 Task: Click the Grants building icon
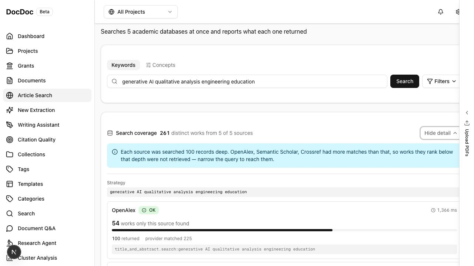point(10,66)
